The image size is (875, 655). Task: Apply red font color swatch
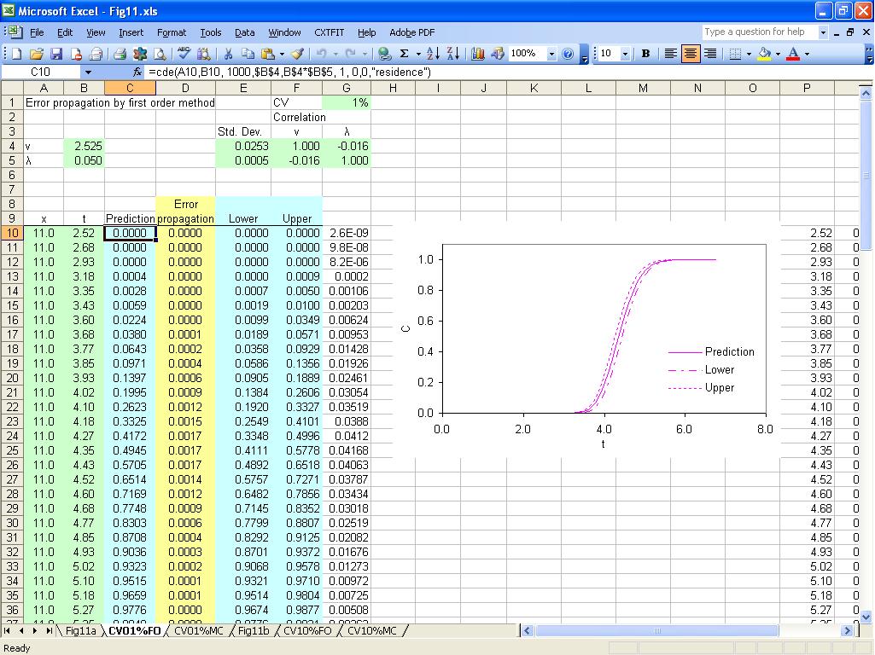793,54
